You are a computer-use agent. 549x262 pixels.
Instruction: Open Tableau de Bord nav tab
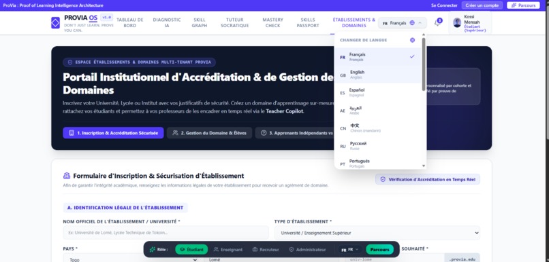click(130, 22)
